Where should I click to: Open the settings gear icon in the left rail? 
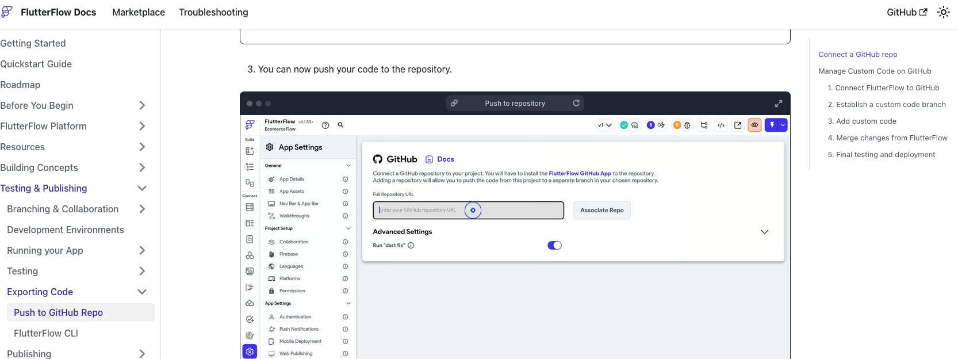click(250, 352)
